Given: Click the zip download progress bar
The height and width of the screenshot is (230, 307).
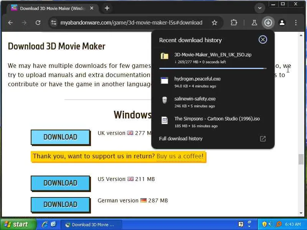Looking at the screenshot, I should click(x=213, y=69).
